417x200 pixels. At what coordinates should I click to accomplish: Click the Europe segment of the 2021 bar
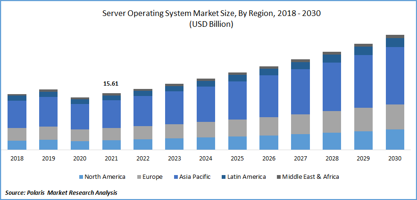(111, 134)
